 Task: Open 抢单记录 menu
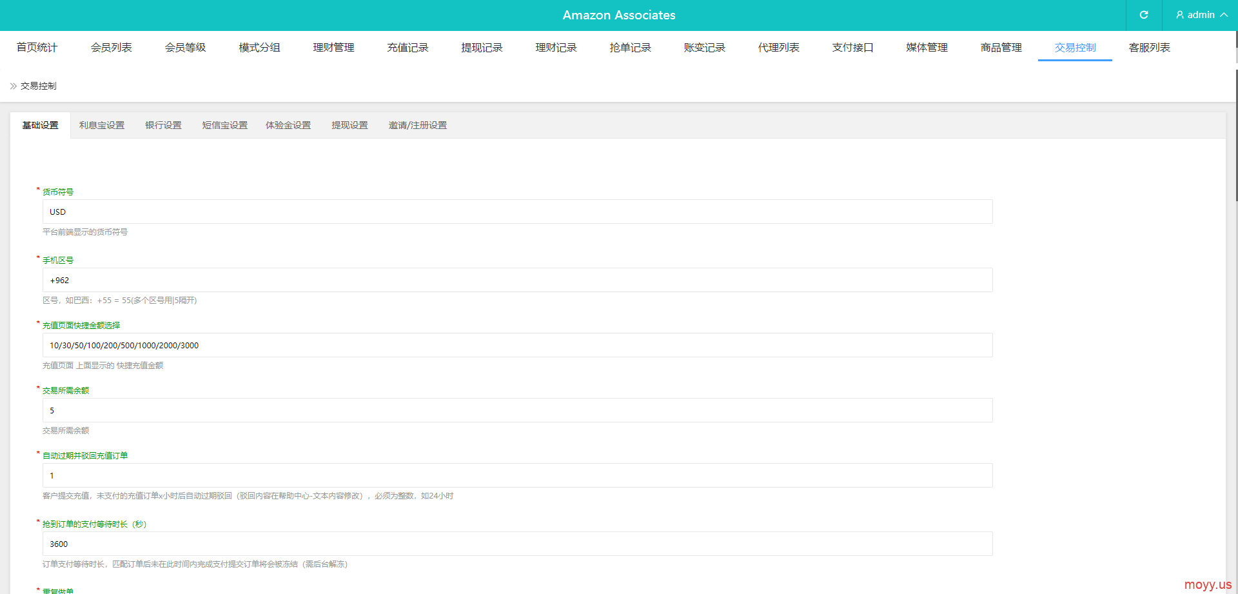tap(630, 47)
